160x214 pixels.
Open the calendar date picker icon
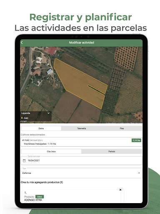pos(24,160)
